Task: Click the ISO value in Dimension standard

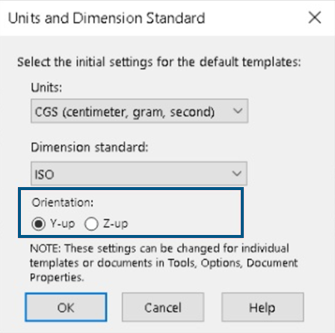Action: click(x=44, y=174)
